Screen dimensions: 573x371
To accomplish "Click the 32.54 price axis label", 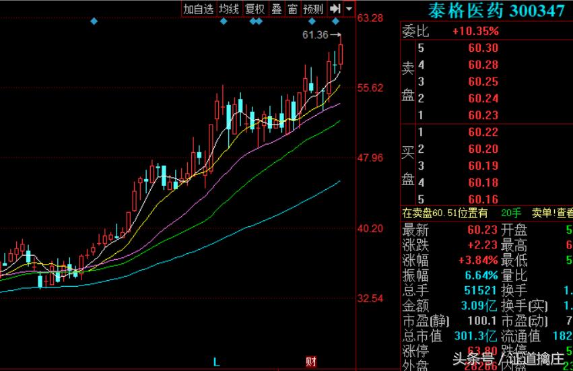I will [370, 298].
